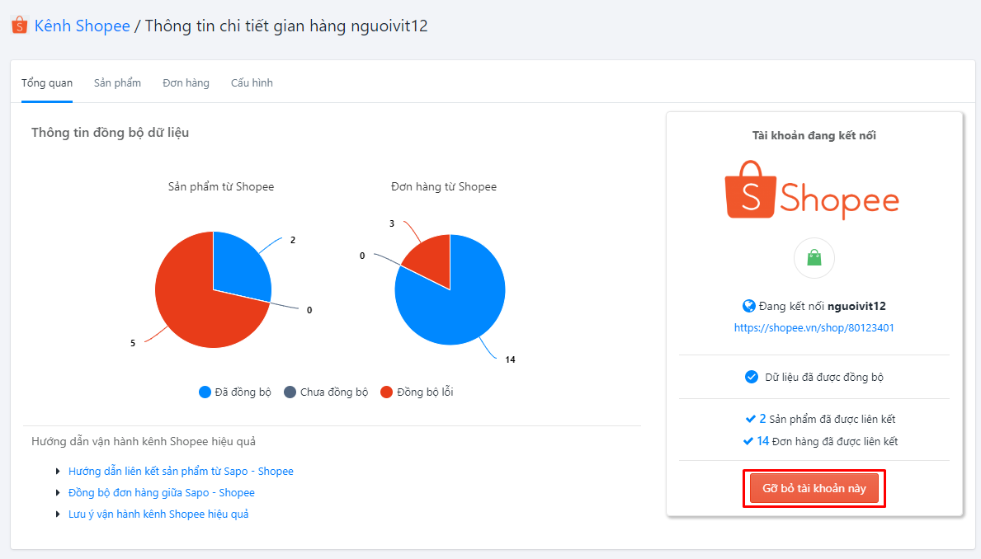Click the Shopee bag icon in header
This screenshot has width=981, height=559.
(x=20, y=26)
